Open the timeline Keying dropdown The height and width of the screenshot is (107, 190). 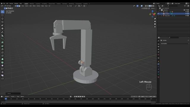[x=13, y=97]
